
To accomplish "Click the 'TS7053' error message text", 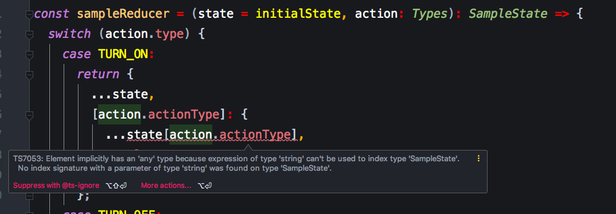I will (237, 159).
